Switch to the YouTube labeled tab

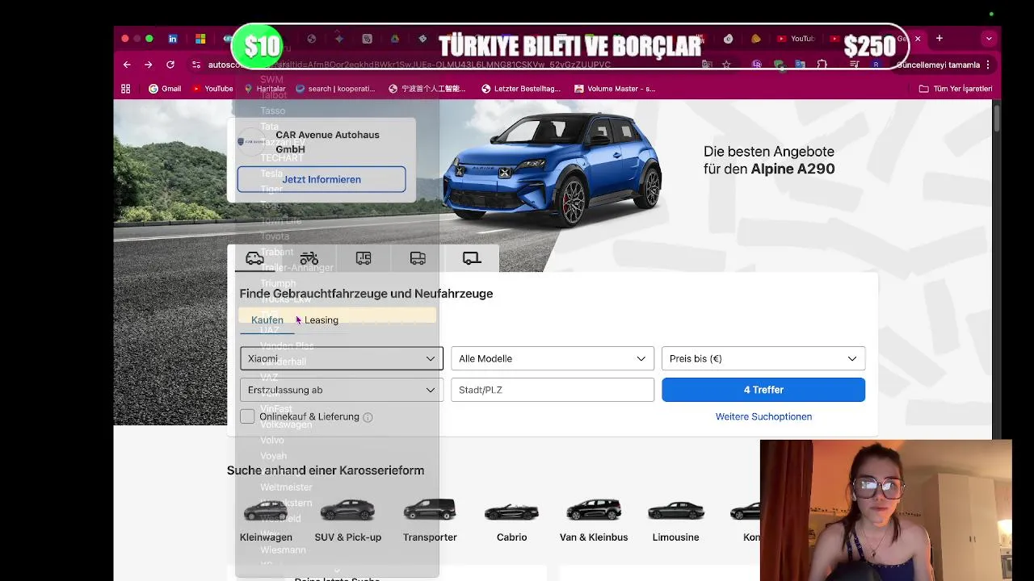(x=796, y=38)
